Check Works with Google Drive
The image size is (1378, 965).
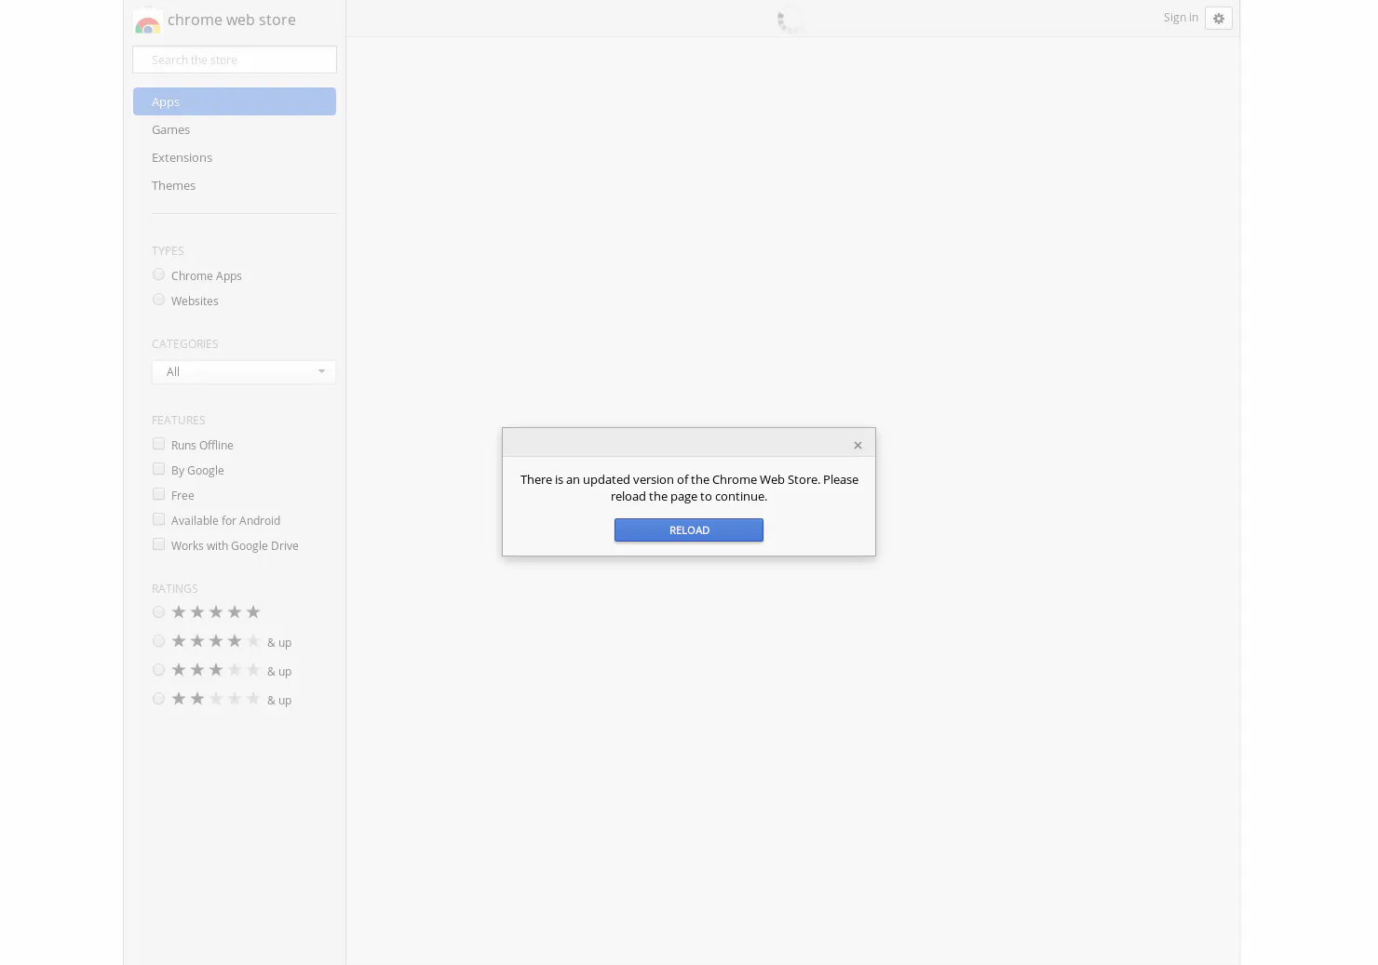(x=158, y=544)
